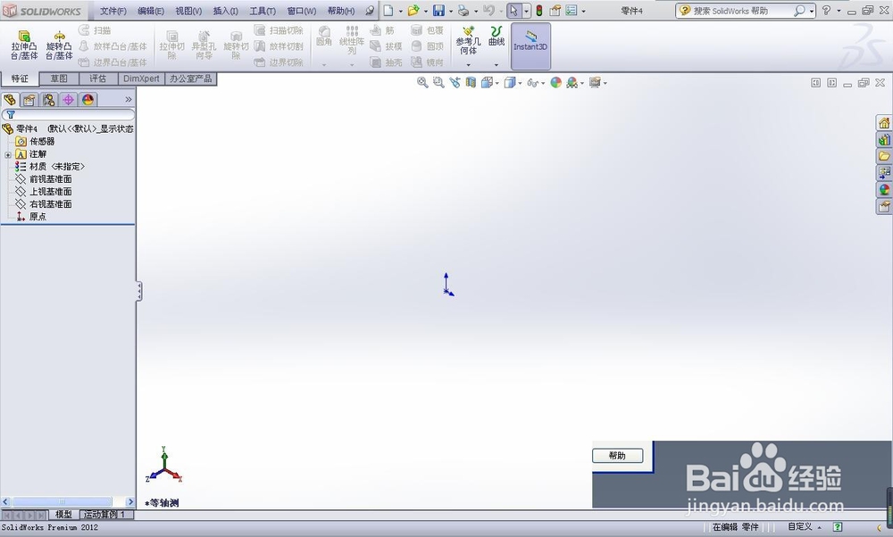The width and height of the screenshot is (893, 537).
Task: Select 曲线 curves tool
Action: click(496, 37)
